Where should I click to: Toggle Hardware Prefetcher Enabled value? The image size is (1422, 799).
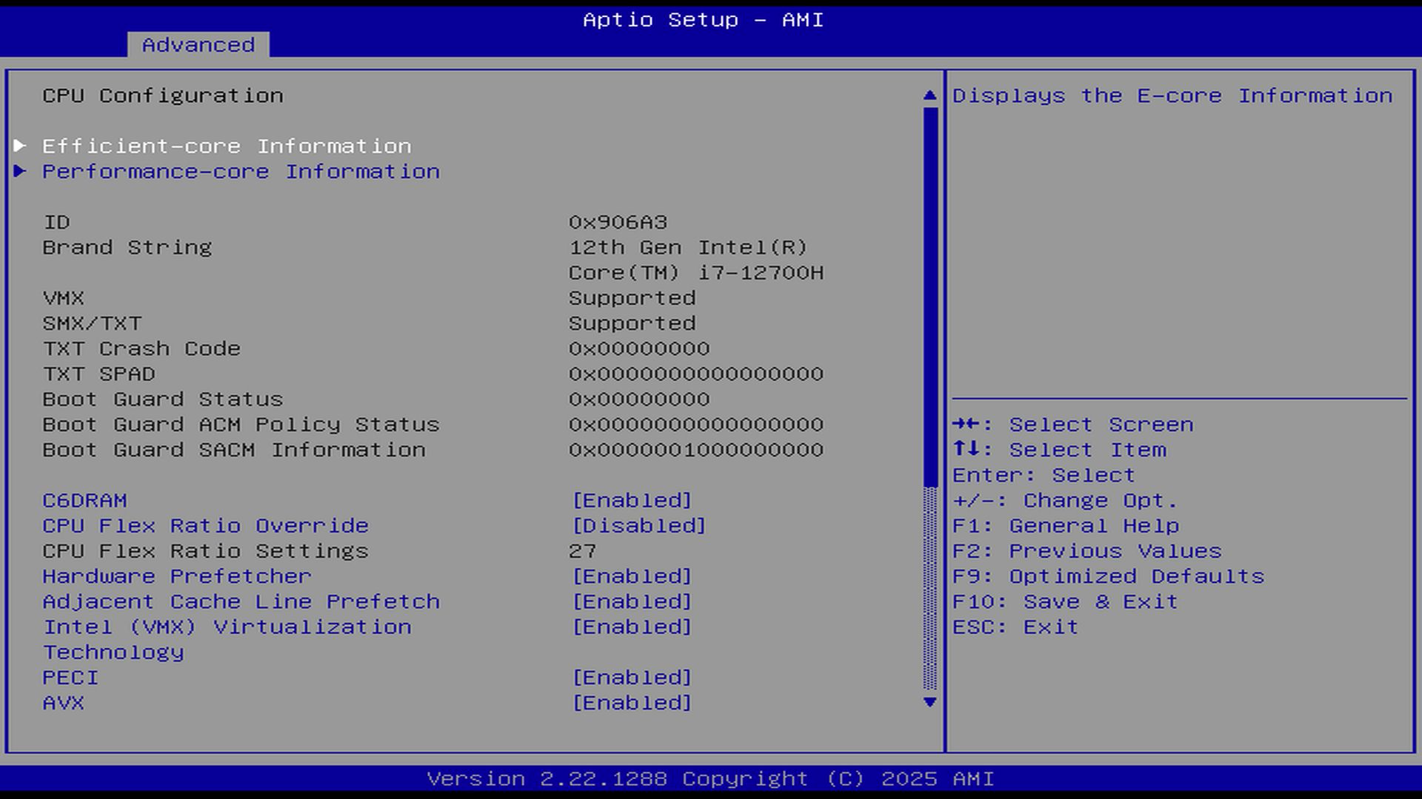click(x=632, y=576)
